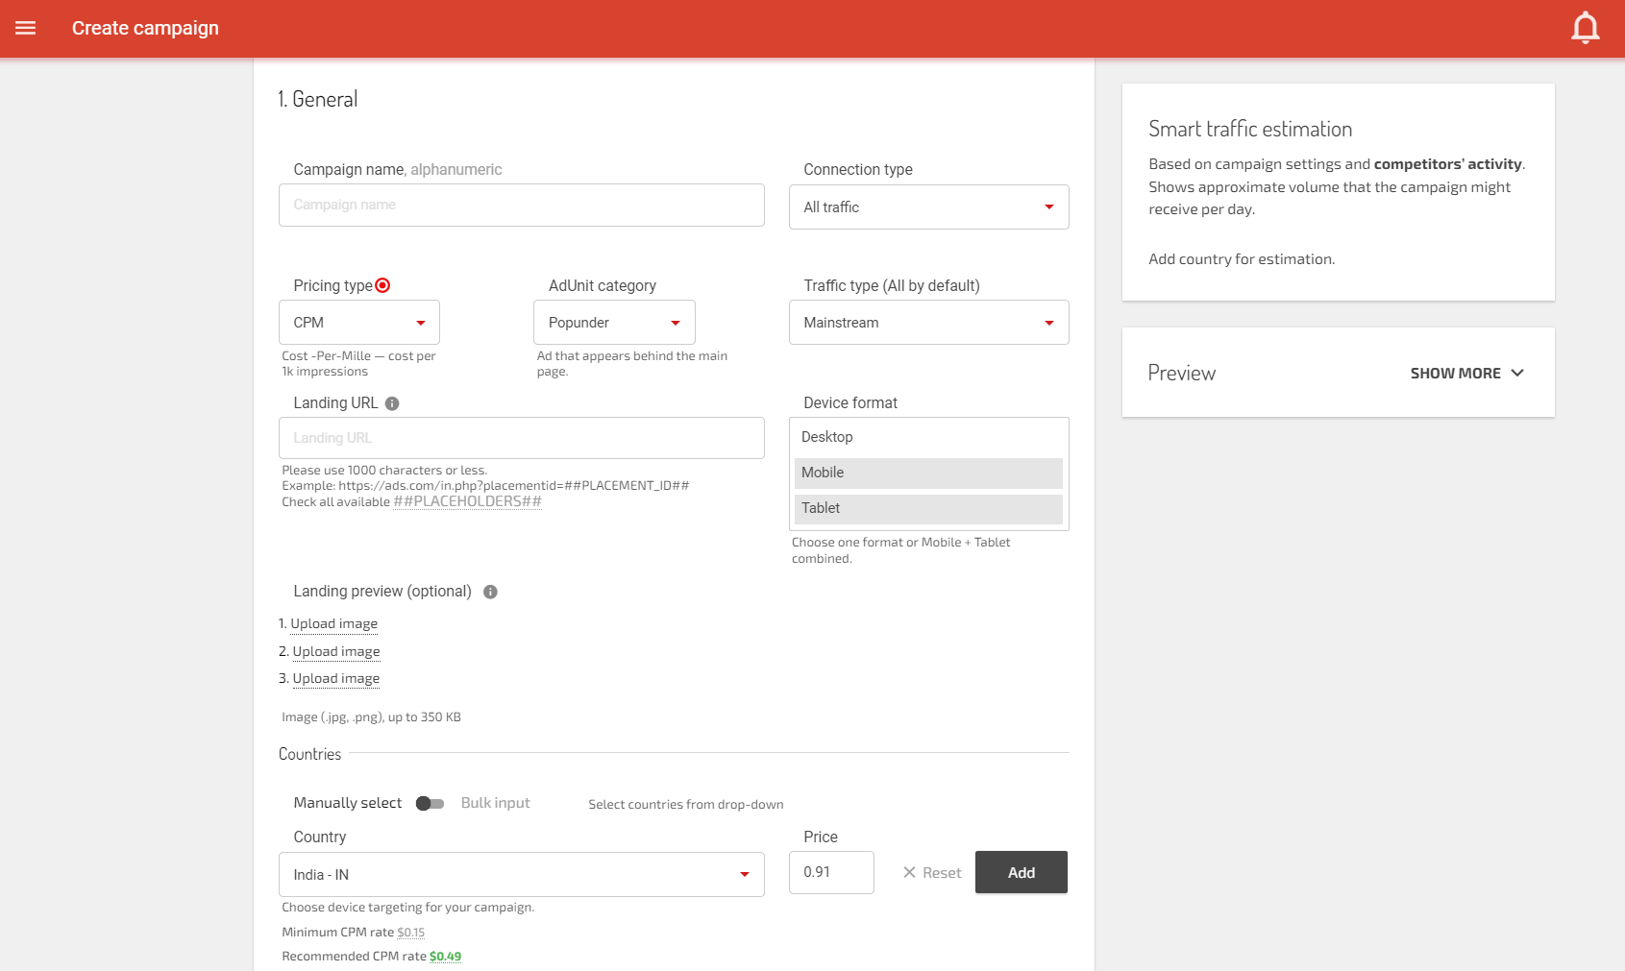Click the info icon next to Landing URL

pyautogui.click(x=392, y=403)
